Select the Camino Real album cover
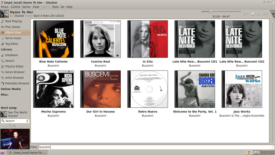The image size is (275, 155). (101, 39)
